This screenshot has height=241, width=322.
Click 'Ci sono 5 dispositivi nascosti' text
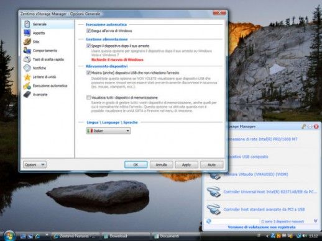tap(283, 221)
